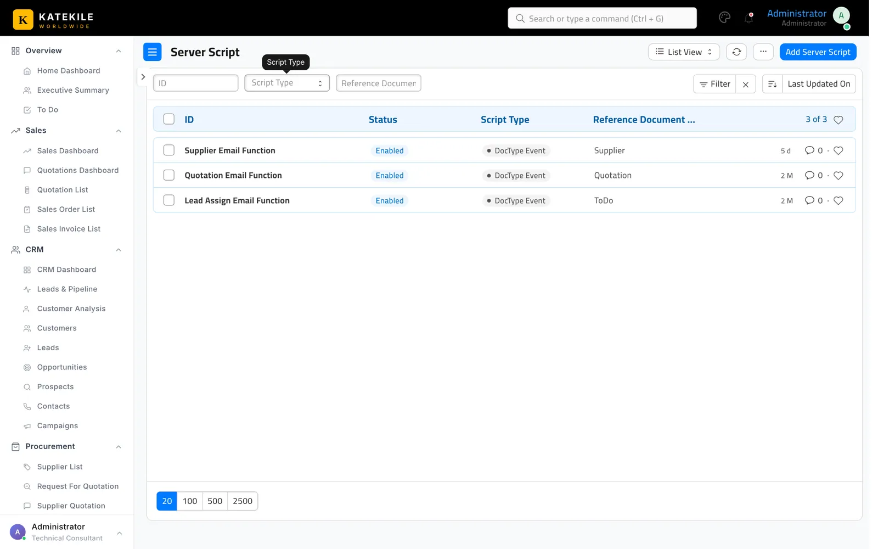Focus the ID filter input field

(195, 83)
